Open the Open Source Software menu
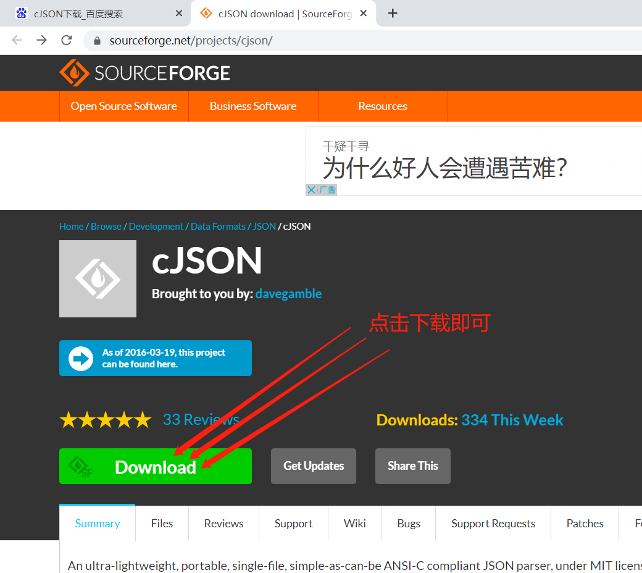The width and height of the screenshot is (642, 573). coord(123,106)
